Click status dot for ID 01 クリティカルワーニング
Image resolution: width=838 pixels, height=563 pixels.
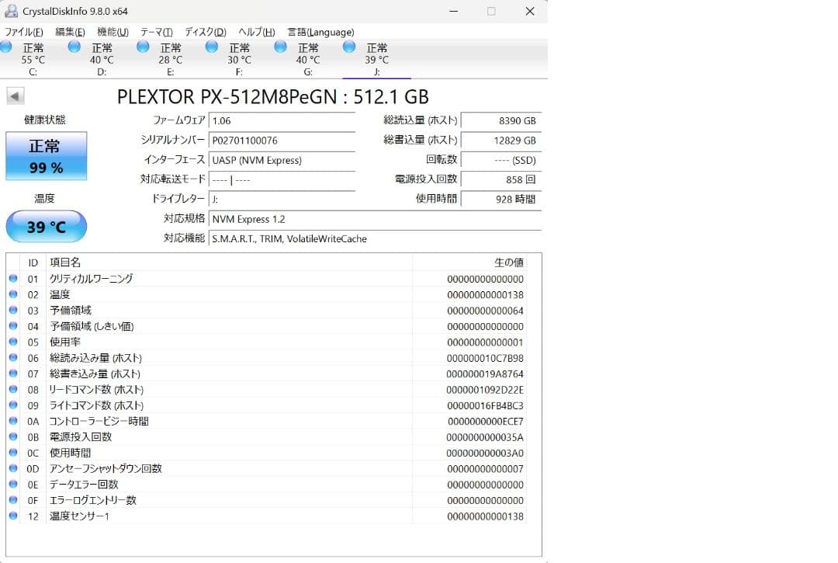pyautogui.click(x=13, y=279)
